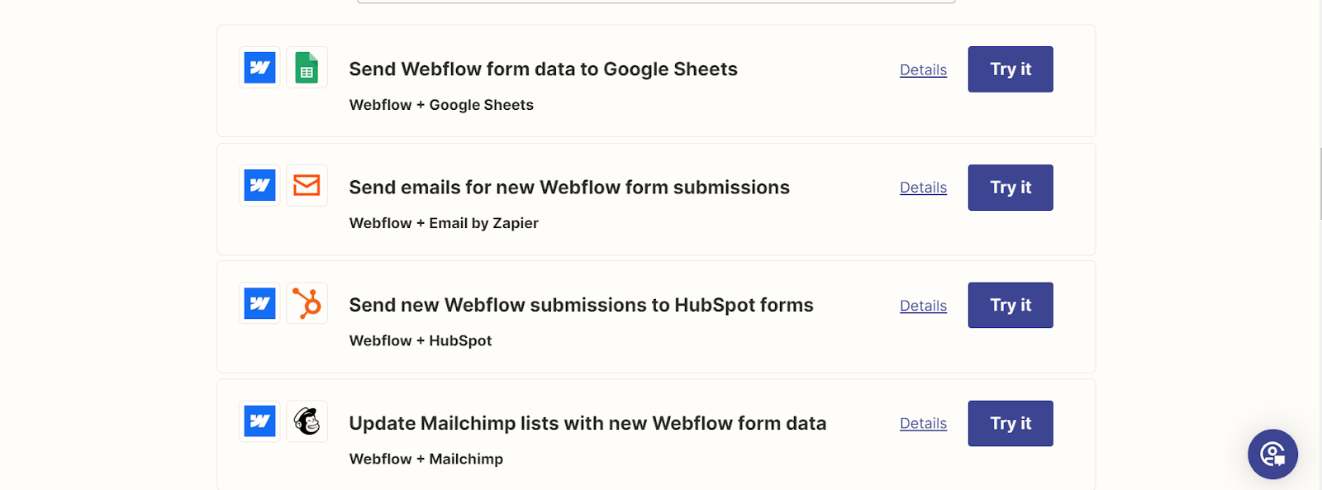Try the Google Sheets Webflow zap
This screenshot has height=490, width=1322.
1011,69
